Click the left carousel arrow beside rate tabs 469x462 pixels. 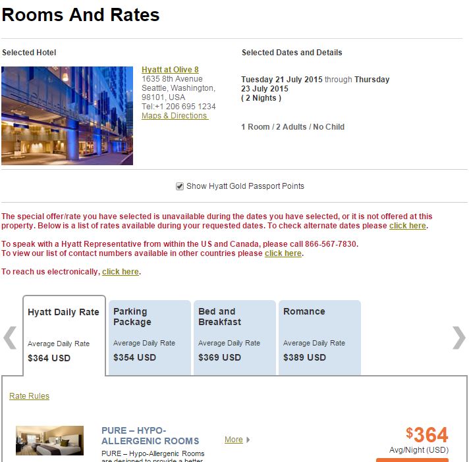10,338
